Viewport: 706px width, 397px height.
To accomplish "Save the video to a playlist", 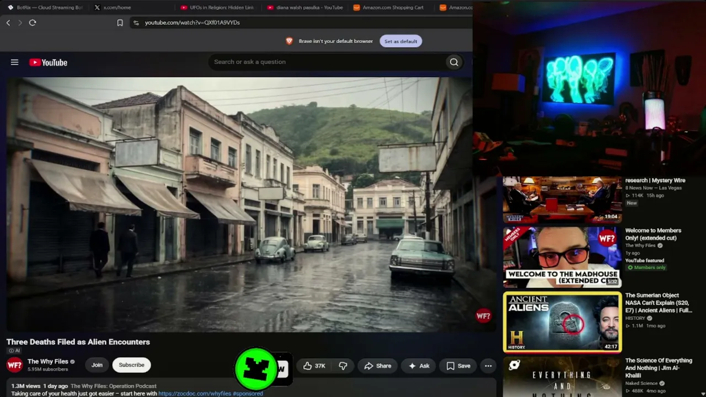I will (458, 366).
